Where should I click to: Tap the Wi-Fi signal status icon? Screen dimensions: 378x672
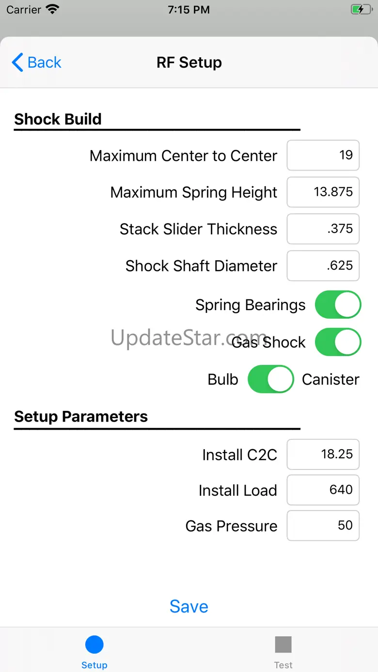tap(52, 10)
